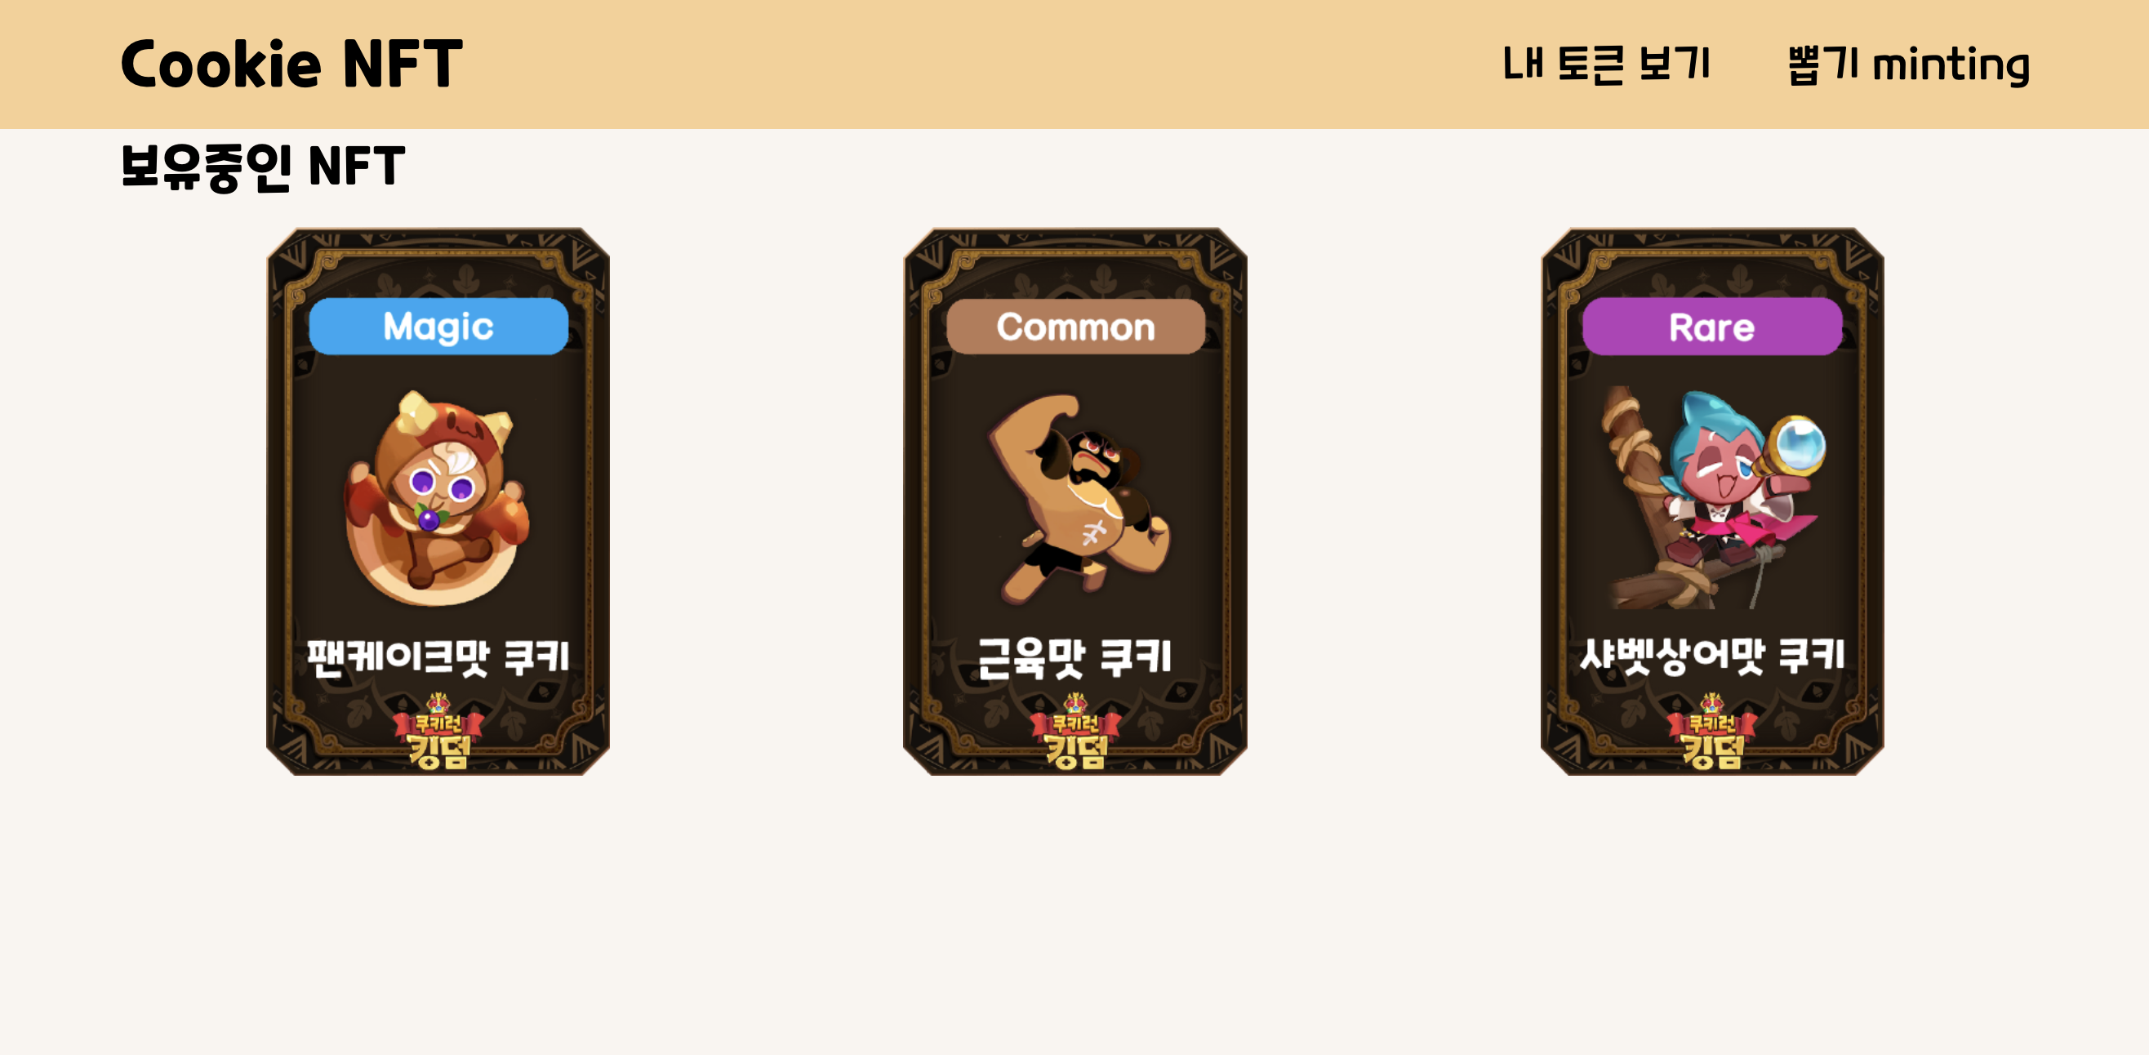
Task: Click the 보유중인 NFT heading
Action: click(263, 167)
